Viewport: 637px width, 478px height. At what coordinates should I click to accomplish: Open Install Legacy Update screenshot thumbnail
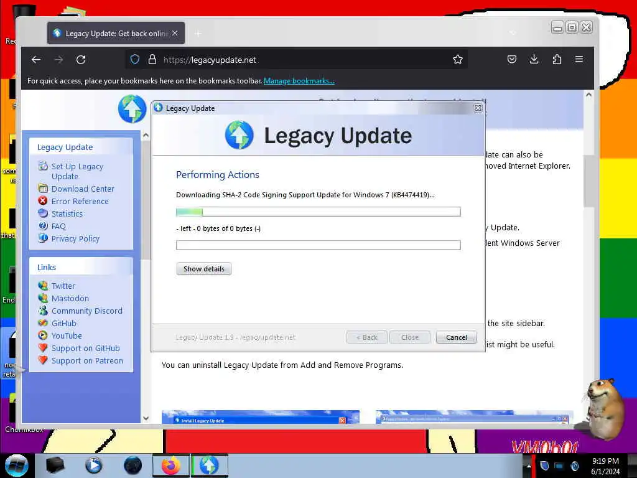tap(261, 417)
